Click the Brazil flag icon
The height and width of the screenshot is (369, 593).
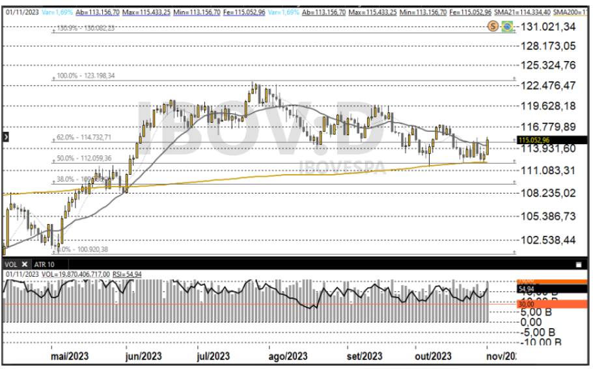click(x=507, y=27)
